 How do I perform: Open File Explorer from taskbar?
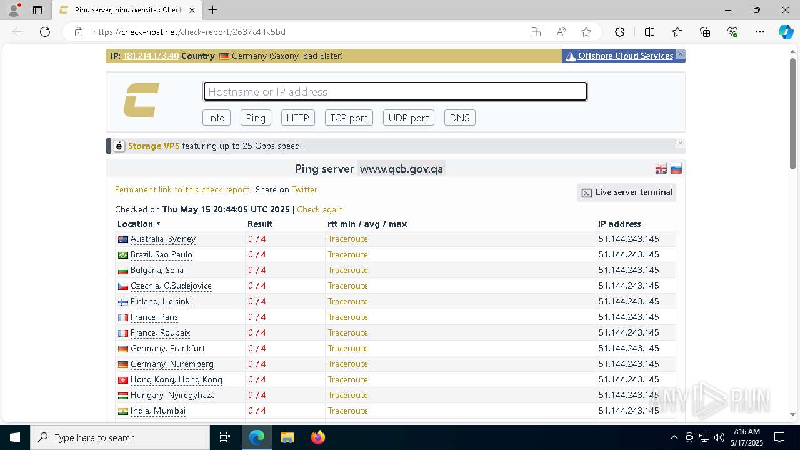click(x=287, y=437)
